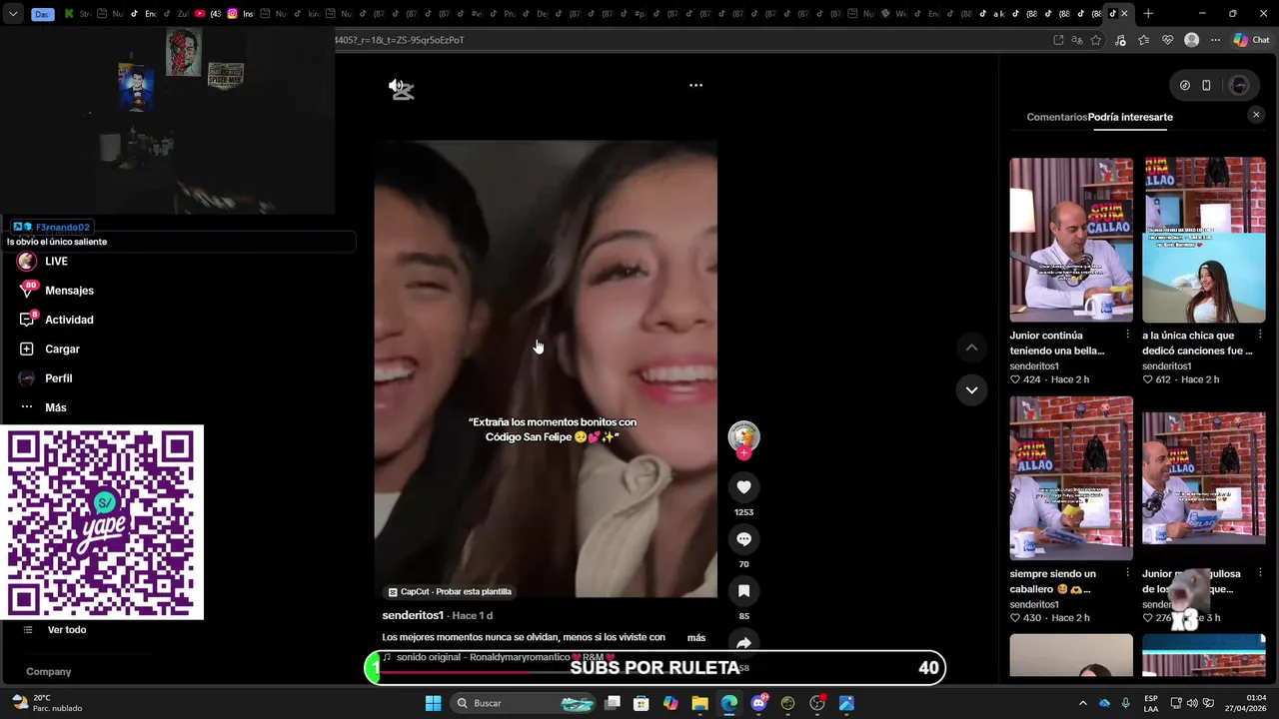This screenshot has width=1279, height=719.
Task: Open Task View on the taskbar
Action: 613,703
